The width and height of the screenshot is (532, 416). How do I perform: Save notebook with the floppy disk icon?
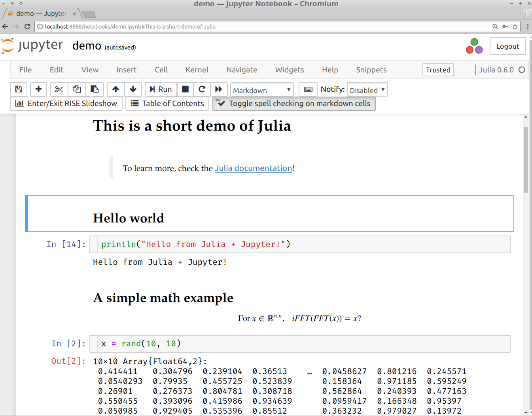19,89
